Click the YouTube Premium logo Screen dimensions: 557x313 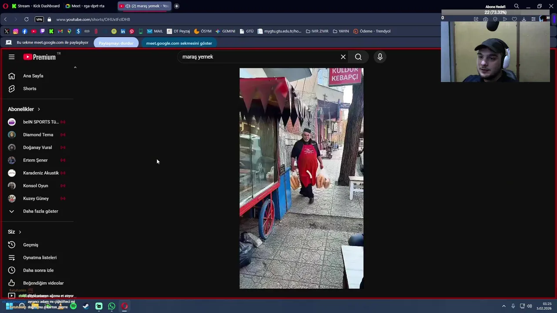click(40, 57)
